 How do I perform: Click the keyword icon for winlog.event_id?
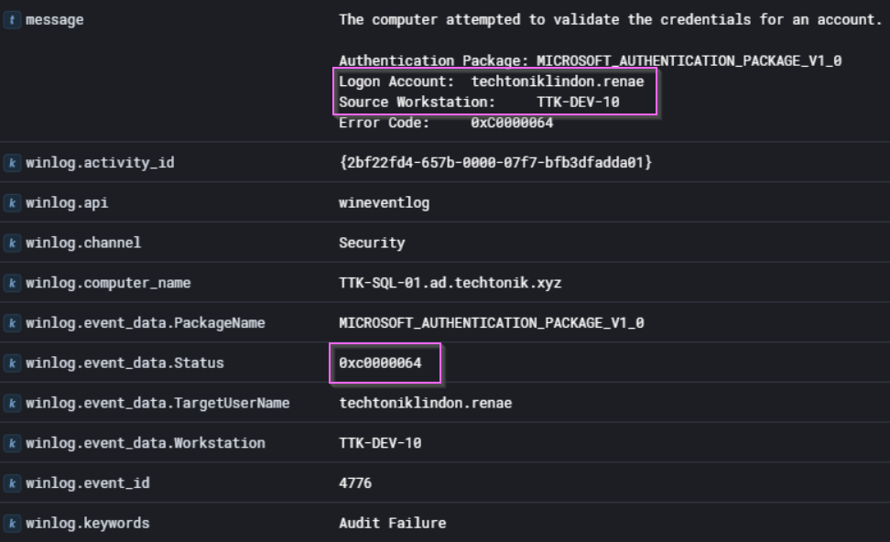[13, 483]
